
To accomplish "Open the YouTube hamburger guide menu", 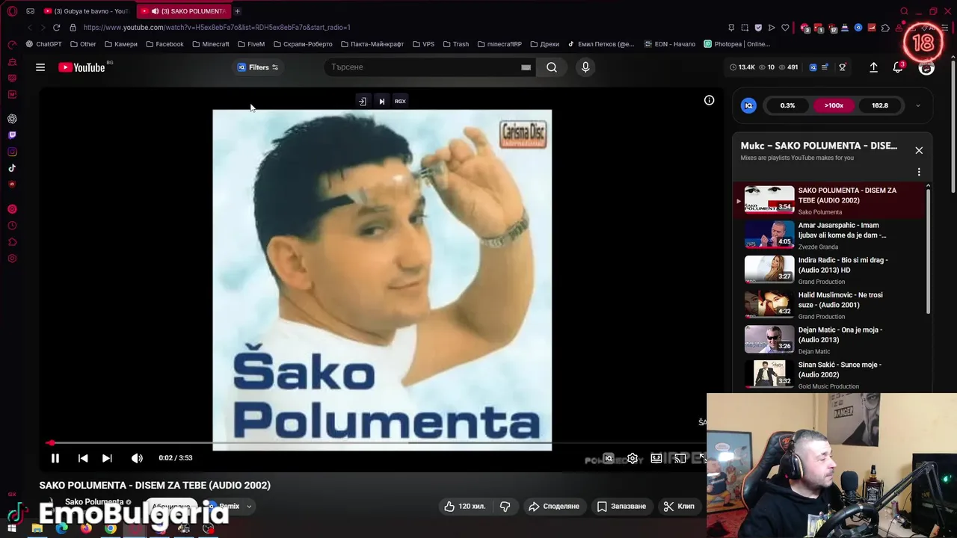I will click(40, 67).
